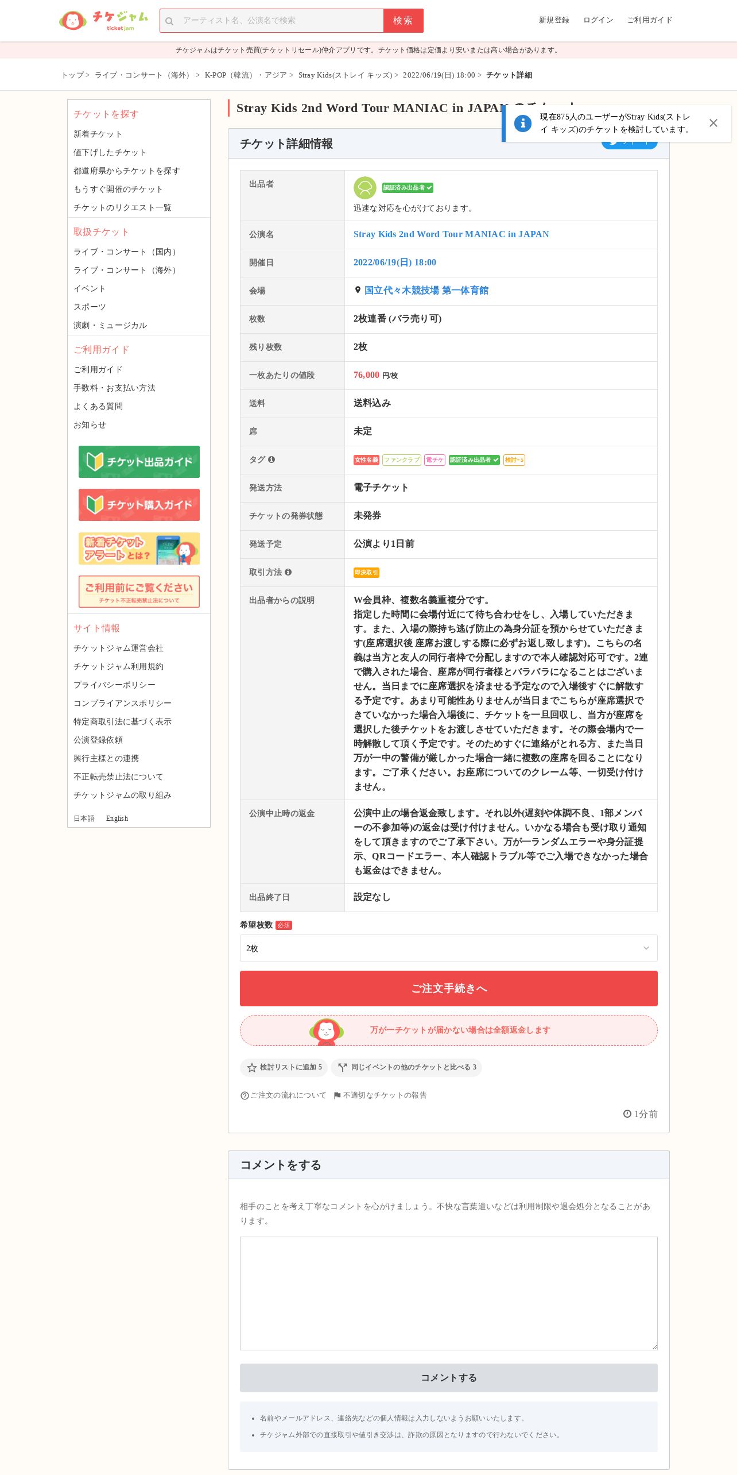Open the 希望枚数 dropdown

coord(449,948)
